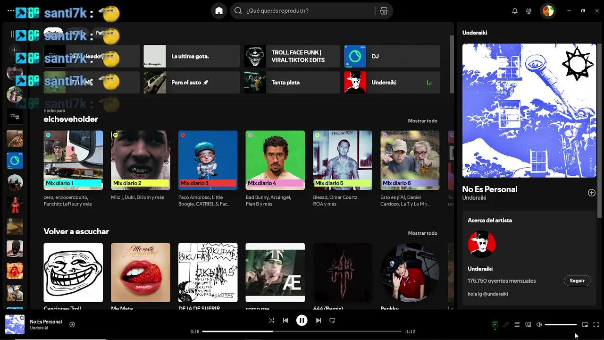Open Mix diario 2
Viewport: 604px width, 340px height.
point(141,160)
